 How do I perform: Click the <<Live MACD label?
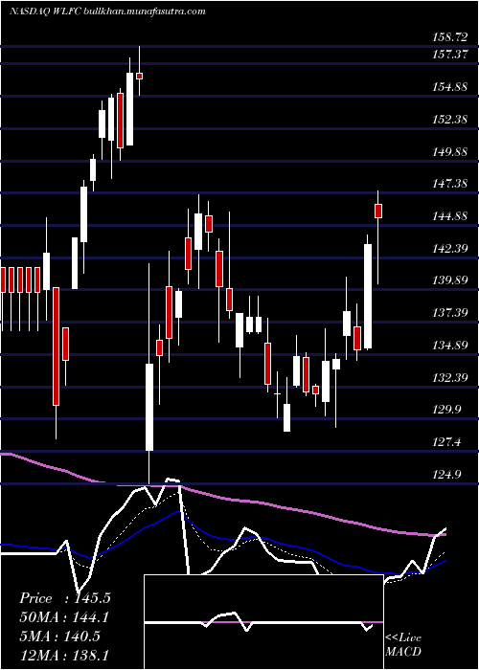pos(403,644)
